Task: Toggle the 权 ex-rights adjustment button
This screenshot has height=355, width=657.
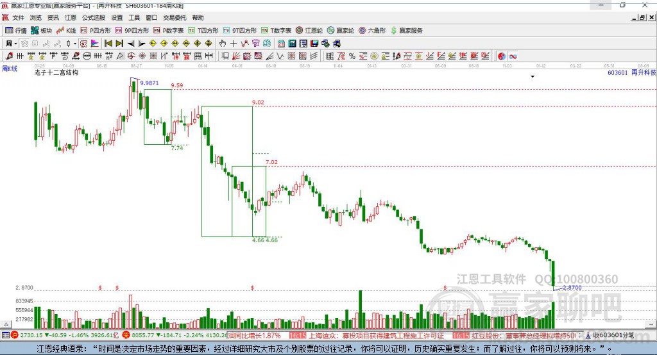Action: (x=84, y=44)
